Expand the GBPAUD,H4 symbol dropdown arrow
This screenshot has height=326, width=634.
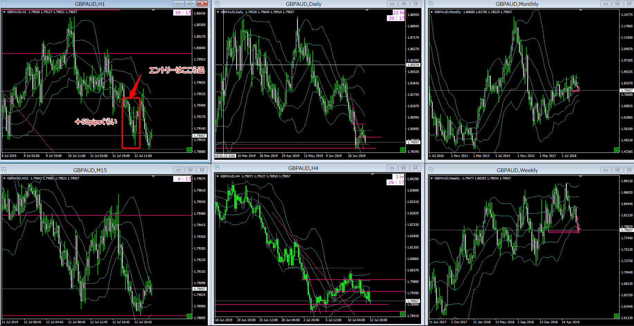(218, 176)
